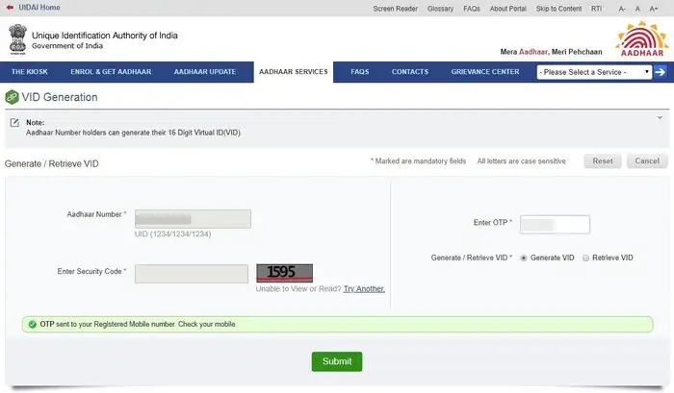Select the Generate VID radio button
This screenshot has width=674, height=393.
[524, 258]
